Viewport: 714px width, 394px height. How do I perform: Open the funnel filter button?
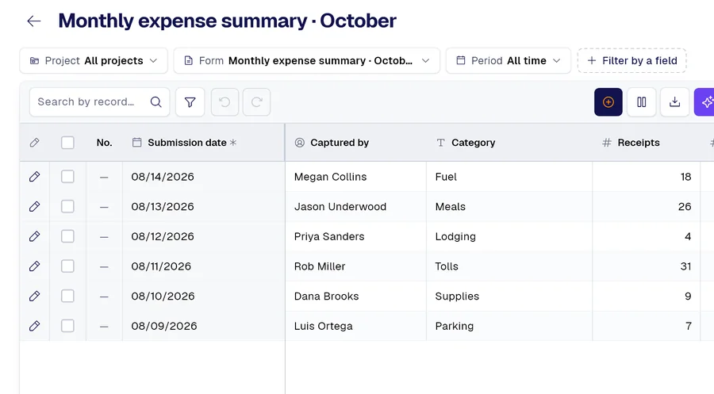point(190,102)
